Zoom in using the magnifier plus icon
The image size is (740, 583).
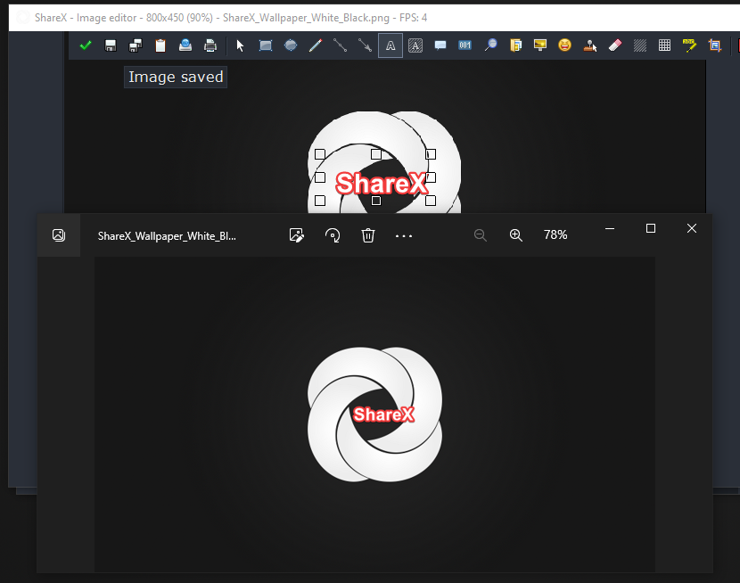[x=516, y=235]
